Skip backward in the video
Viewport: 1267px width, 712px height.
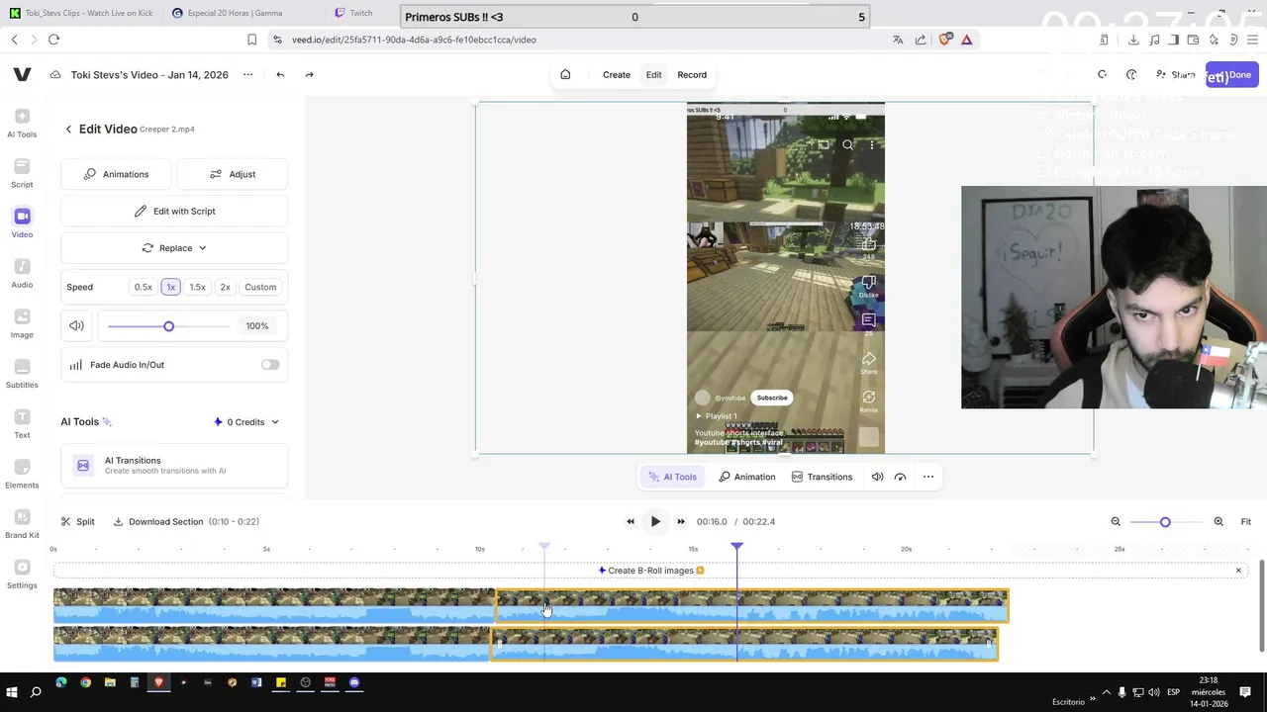click(631, 521)
